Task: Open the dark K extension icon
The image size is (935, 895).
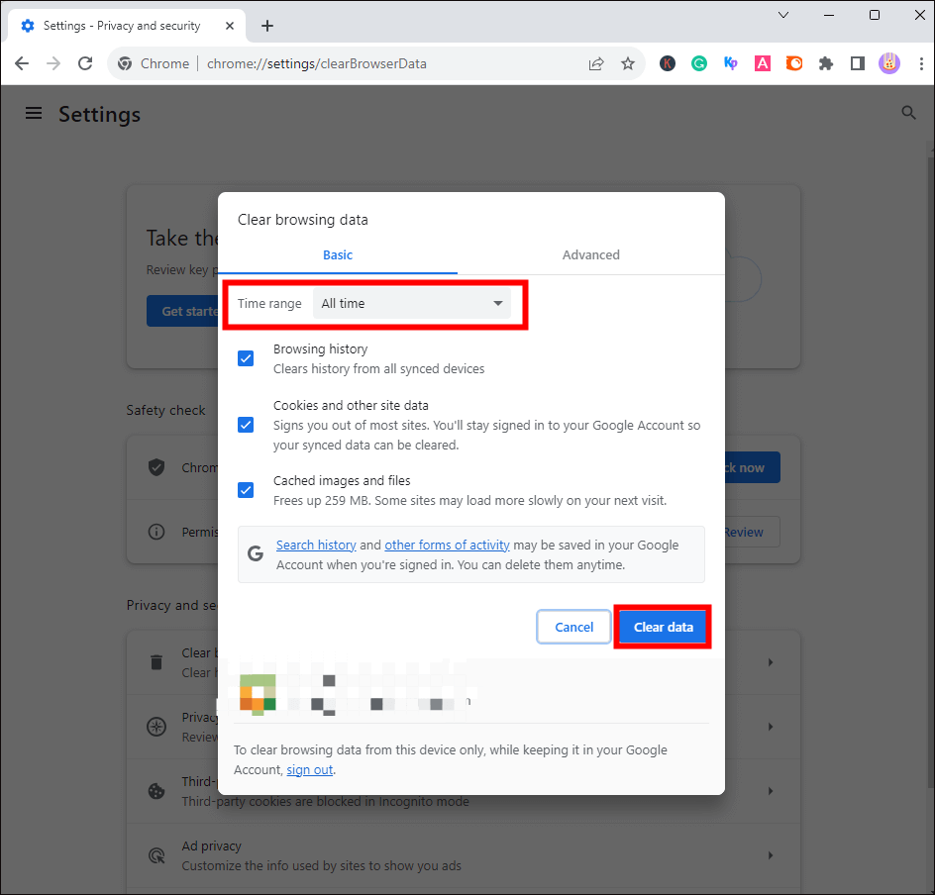Action: [668, 63]
